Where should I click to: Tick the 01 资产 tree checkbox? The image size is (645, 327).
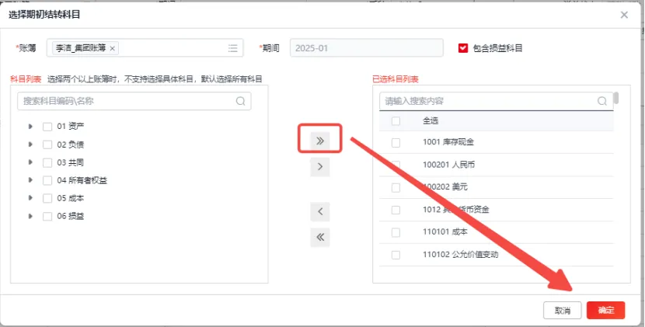[47, 127]
